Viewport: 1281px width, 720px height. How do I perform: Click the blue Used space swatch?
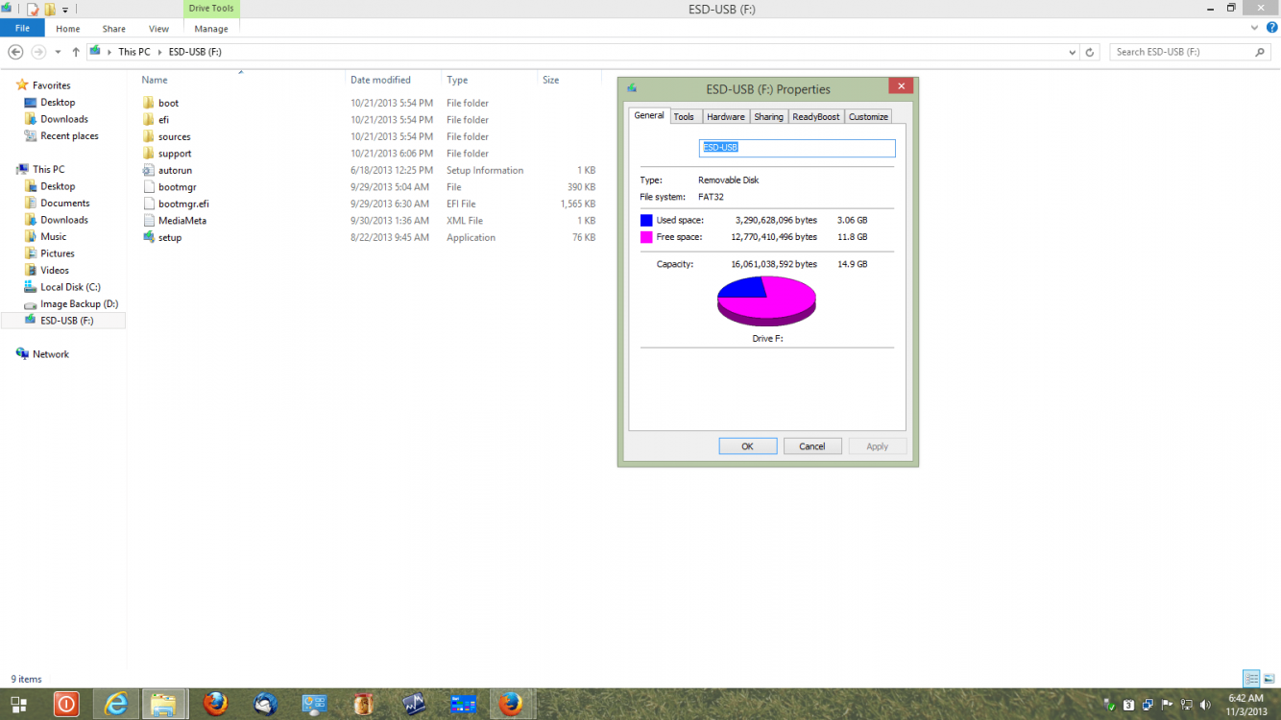pyautogui.click(x=646, y=221)
